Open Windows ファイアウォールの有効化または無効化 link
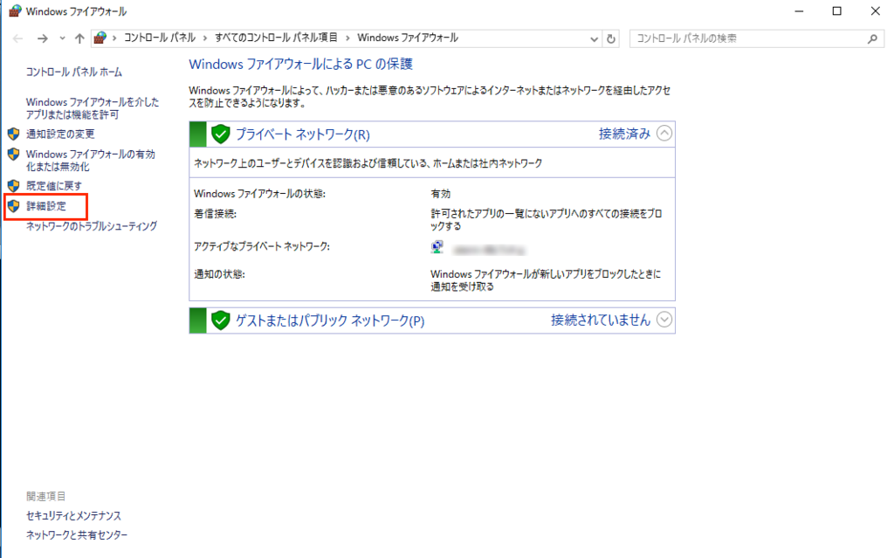The width and height of the screenshot is (894, 558). 91,161
